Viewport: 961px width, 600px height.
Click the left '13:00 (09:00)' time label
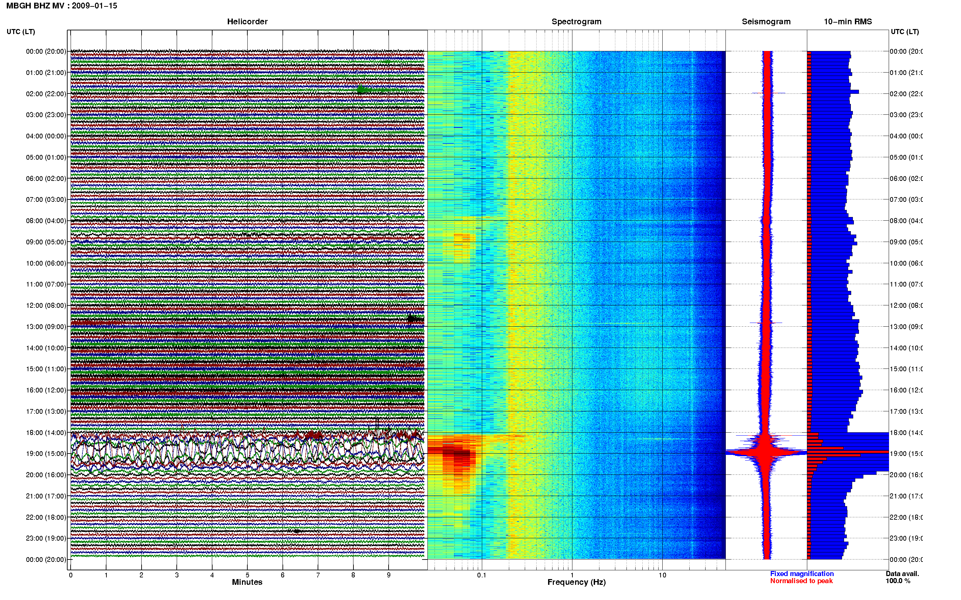[x=46, y=327]
